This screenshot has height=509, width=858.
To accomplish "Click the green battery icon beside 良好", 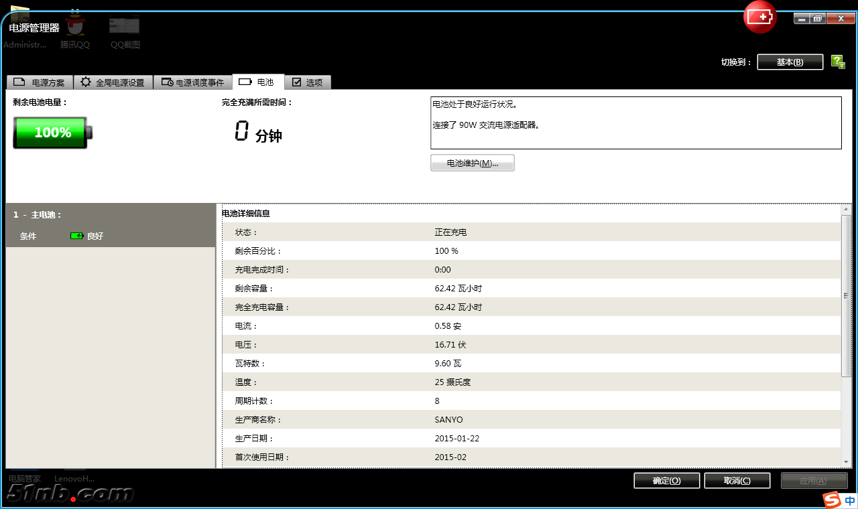I will click(77, 236).
